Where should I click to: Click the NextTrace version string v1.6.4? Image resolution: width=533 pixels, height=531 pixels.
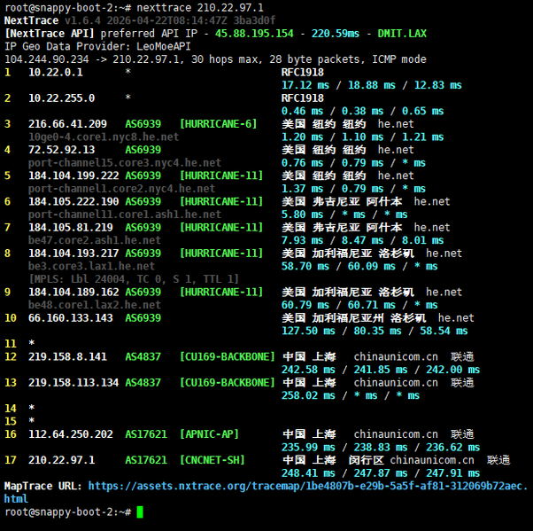click(82, 20)
